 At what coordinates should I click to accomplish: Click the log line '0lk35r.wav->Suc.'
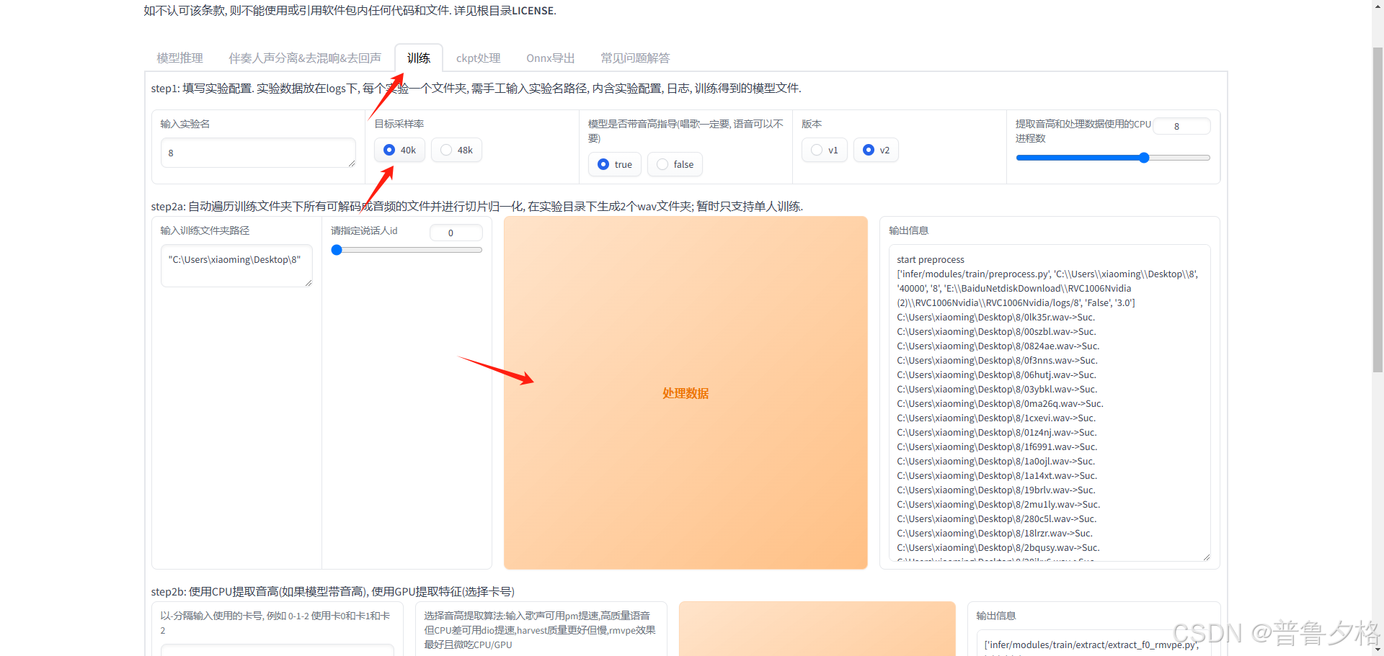point(995,317)
